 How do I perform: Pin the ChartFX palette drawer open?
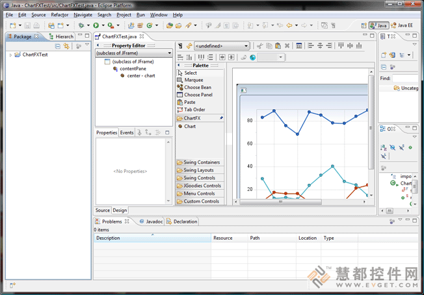(221, 118)
